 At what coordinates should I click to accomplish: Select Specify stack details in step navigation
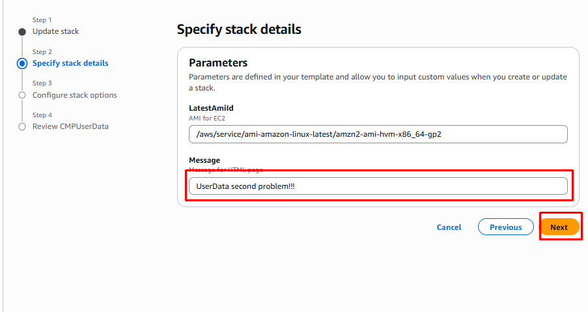tap(70, 63)
